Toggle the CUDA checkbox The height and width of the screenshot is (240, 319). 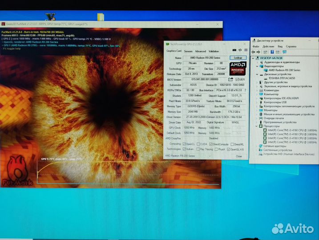pyautogui.click(x=198, y=144)
